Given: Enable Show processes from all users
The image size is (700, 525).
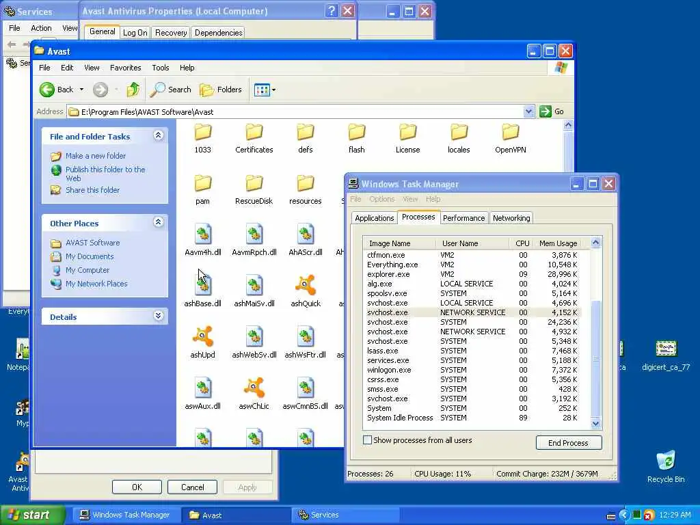Looking at the screenshot, I should [x=367, y=440].
